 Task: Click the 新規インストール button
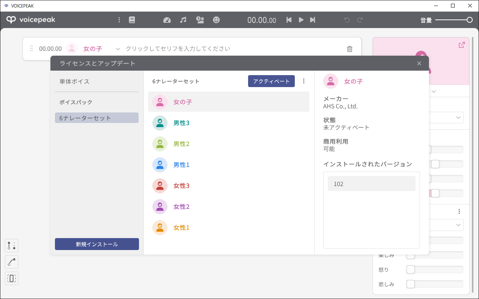pyautogui.click(x=97, y=244)
